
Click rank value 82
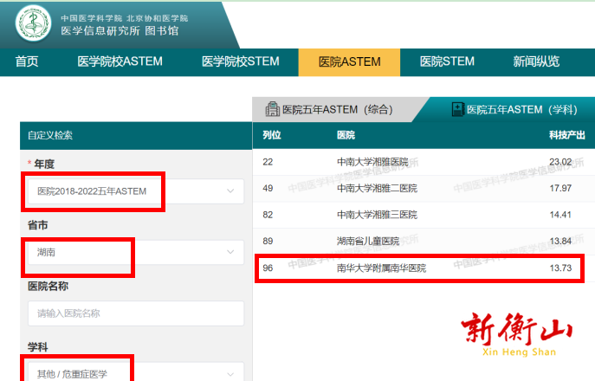[268, 215]
